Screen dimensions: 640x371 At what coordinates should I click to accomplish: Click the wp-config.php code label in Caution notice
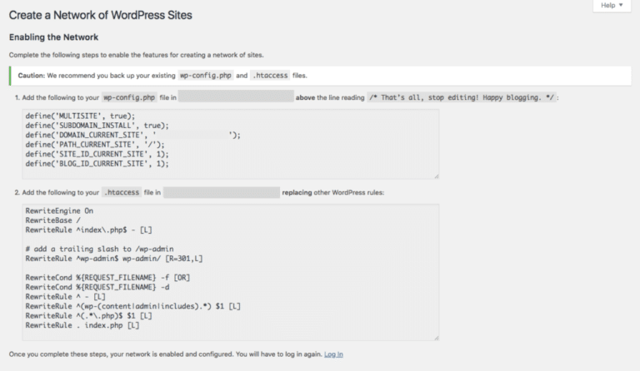pyautogui.click(x=206, y=76)
